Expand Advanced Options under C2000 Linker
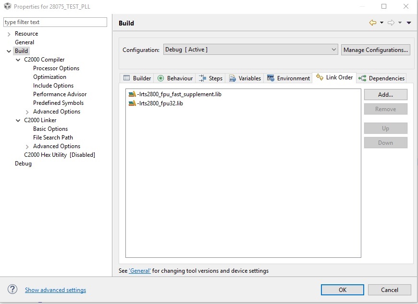The height and width of the screenshot is (304, 418). pos(27,147)
